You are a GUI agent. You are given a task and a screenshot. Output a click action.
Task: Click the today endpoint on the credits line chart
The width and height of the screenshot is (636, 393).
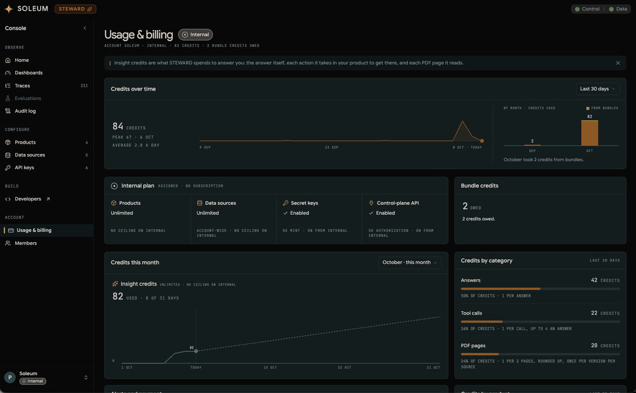pos(482,141)
